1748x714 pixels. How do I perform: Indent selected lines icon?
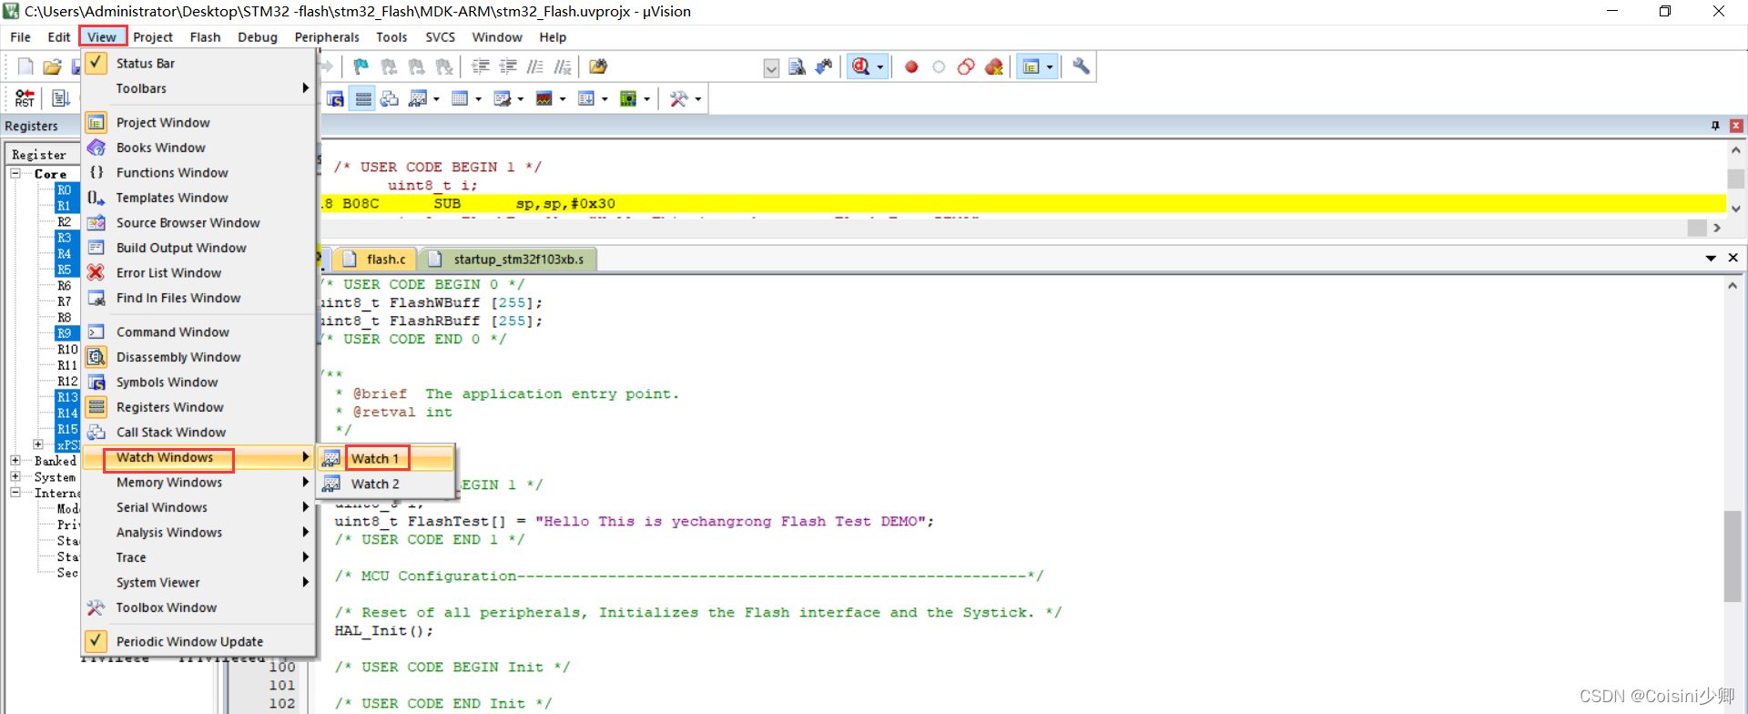pos(481,66)
